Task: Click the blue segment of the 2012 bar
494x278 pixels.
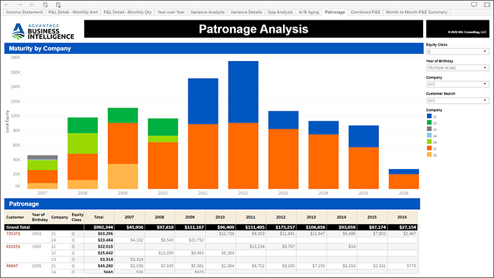Action: click(242, 92)
